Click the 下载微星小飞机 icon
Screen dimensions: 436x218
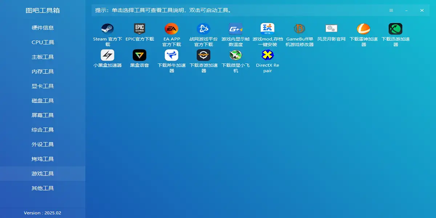[235, 55]
